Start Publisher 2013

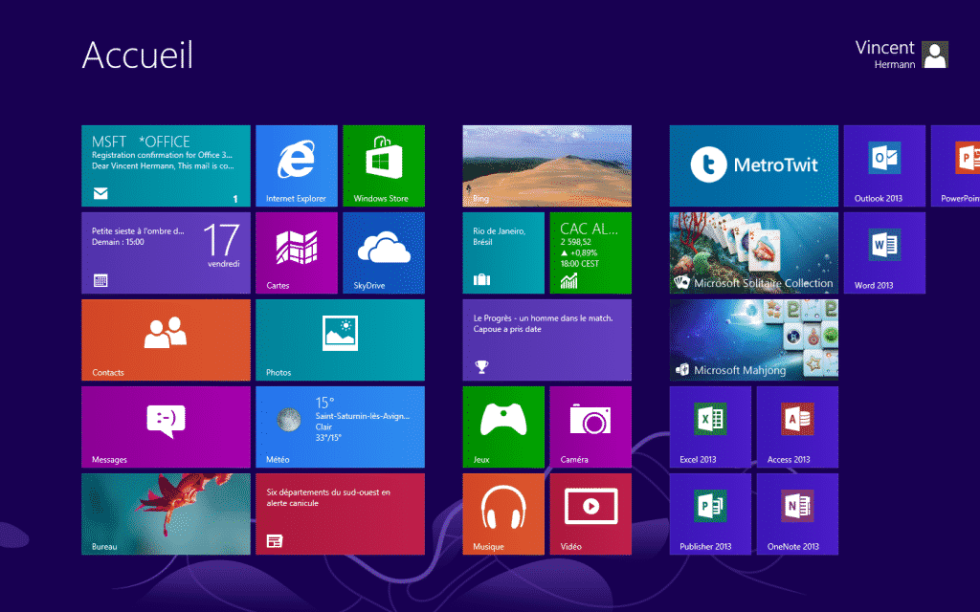710,514
